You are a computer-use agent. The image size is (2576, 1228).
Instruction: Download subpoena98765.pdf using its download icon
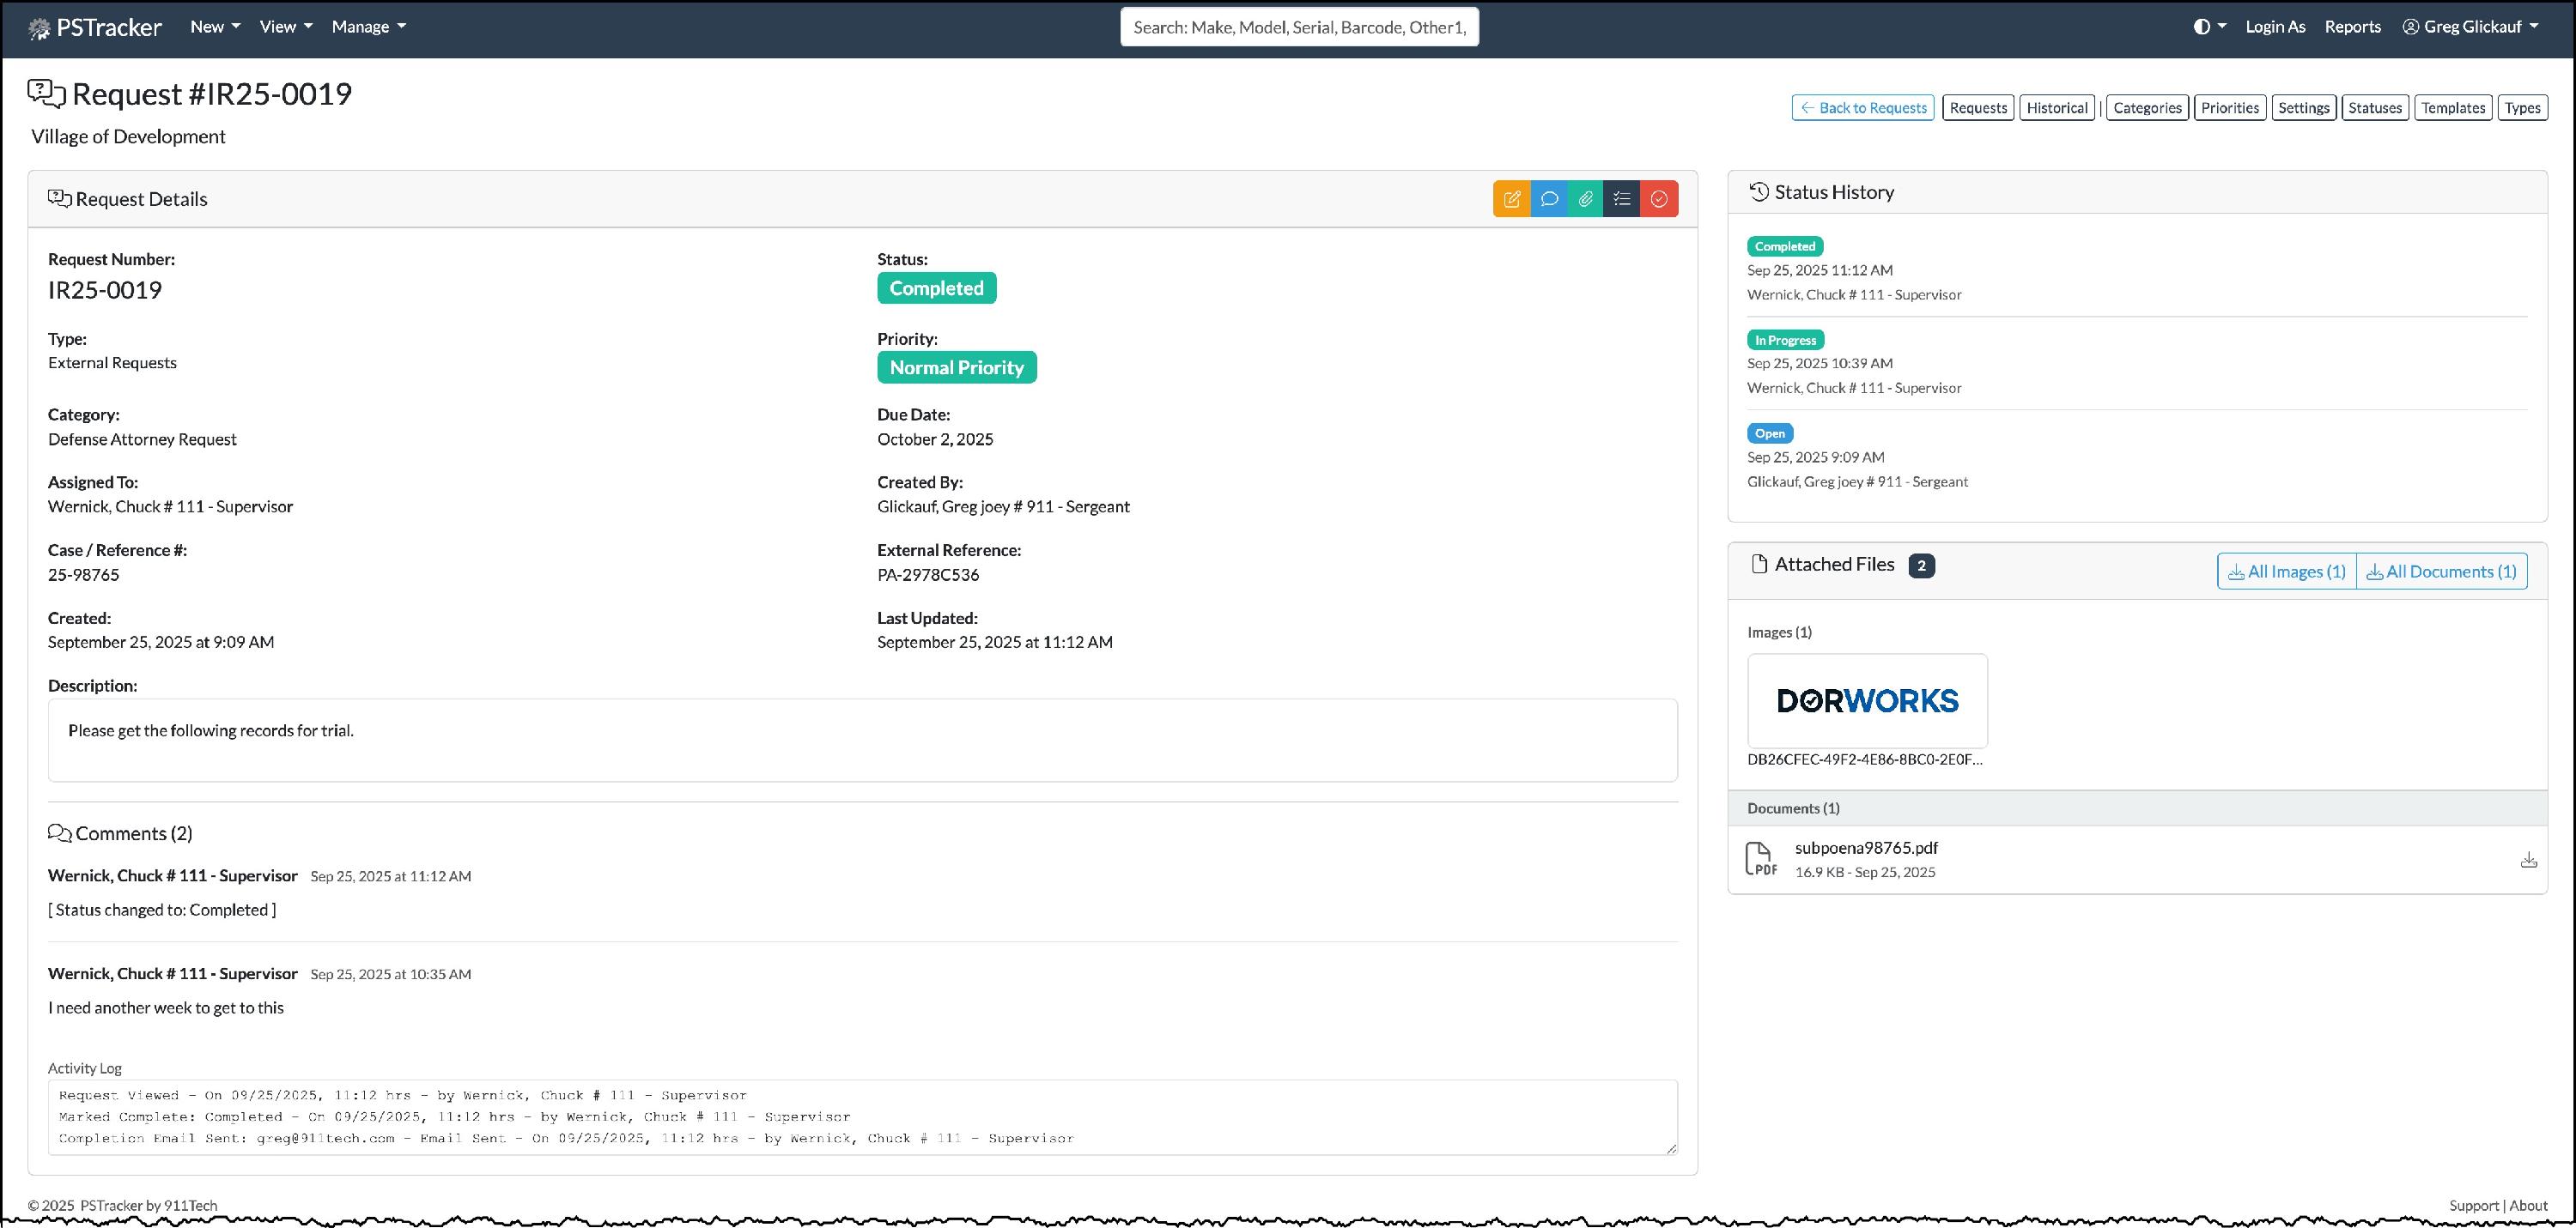click(x=2528, y=859)
